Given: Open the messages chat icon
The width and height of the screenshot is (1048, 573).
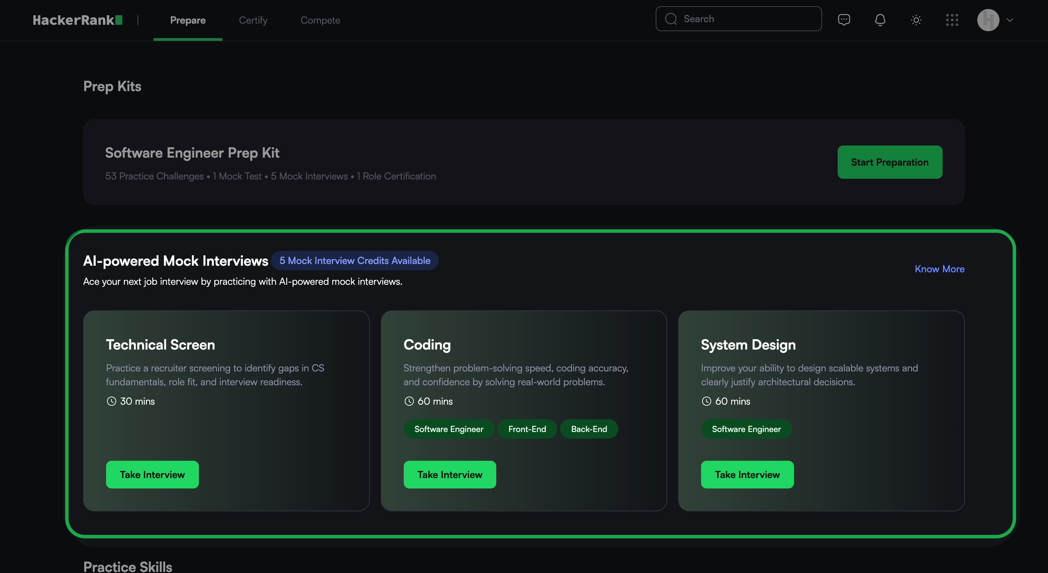Looking at the screenshot, I should click(x=844, y=19).
